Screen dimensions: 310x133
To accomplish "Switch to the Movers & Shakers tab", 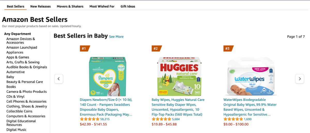I will point(70,6).
